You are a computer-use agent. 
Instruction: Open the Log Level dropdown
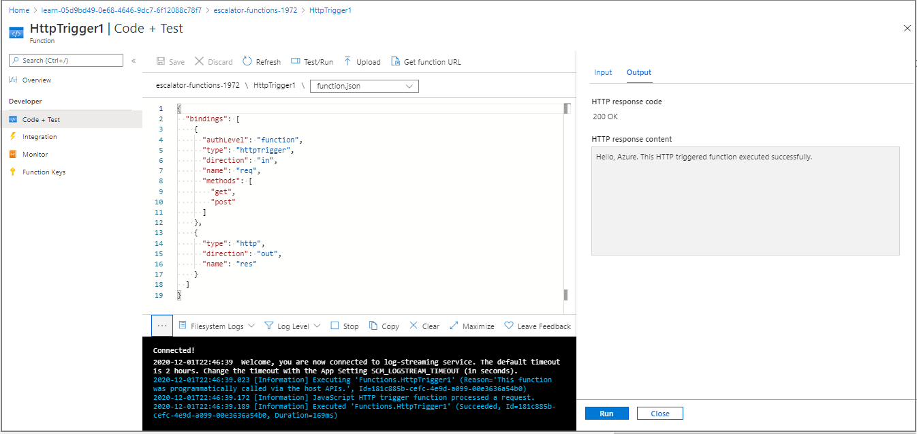(292, 326)
